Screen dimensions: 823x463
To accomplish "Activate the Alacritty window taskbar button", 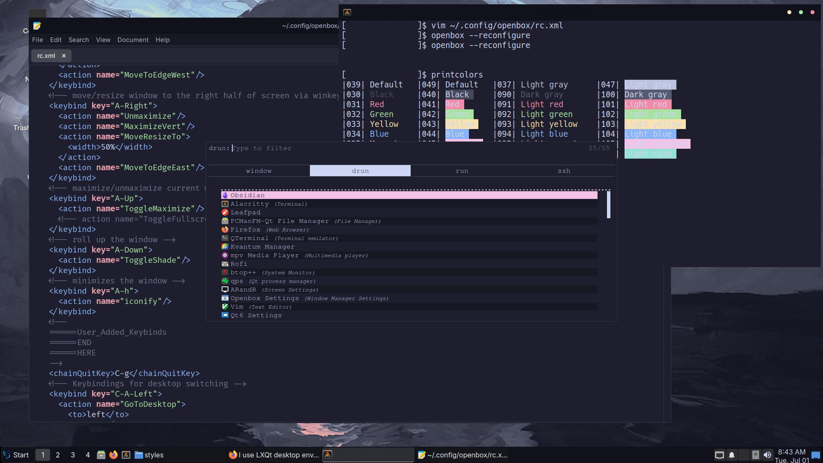I will point(368,455).
